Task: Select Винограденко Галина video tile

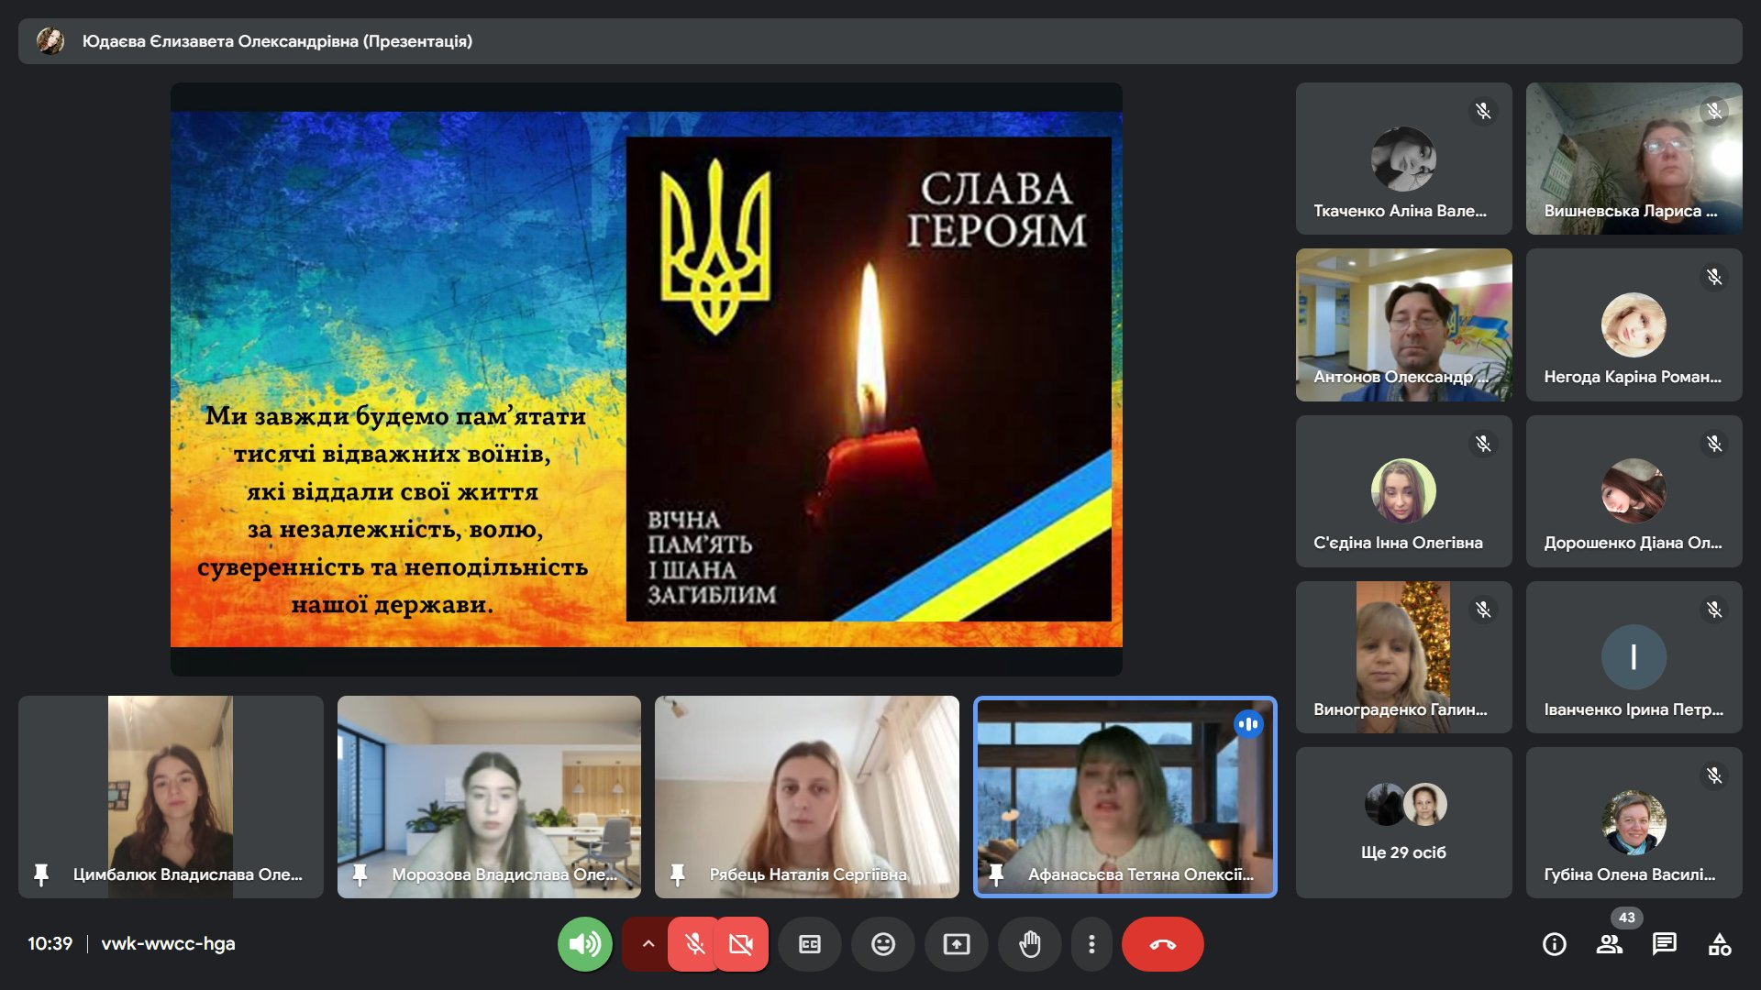Action: 1403,656
